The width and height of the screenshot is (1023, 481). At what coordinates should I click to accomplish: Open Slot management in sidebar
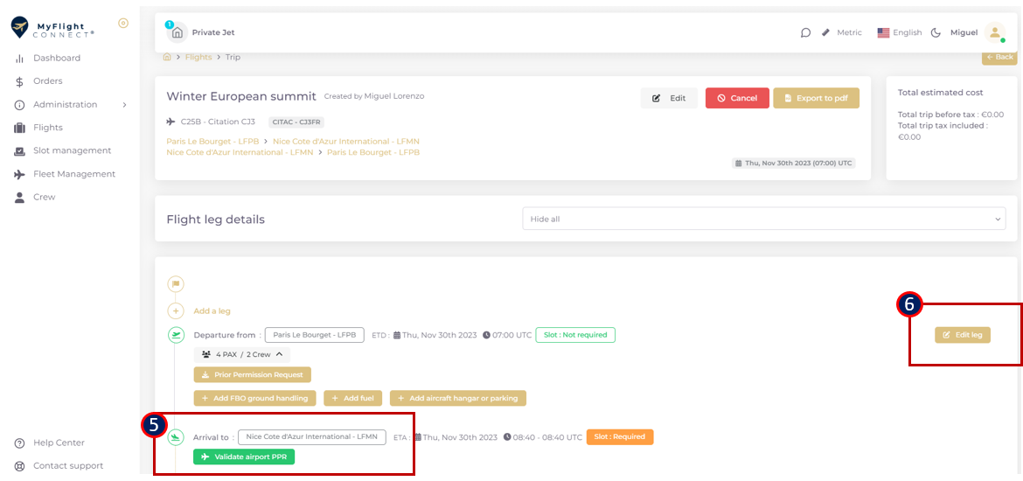pos(72,150)
